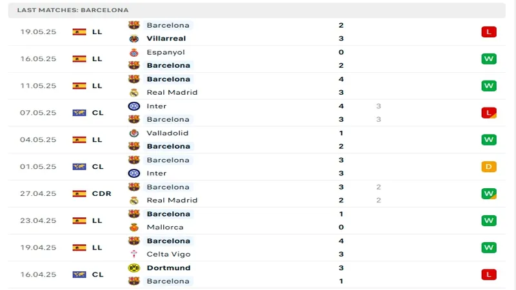Click the Espanyol club crest icon

134,52
